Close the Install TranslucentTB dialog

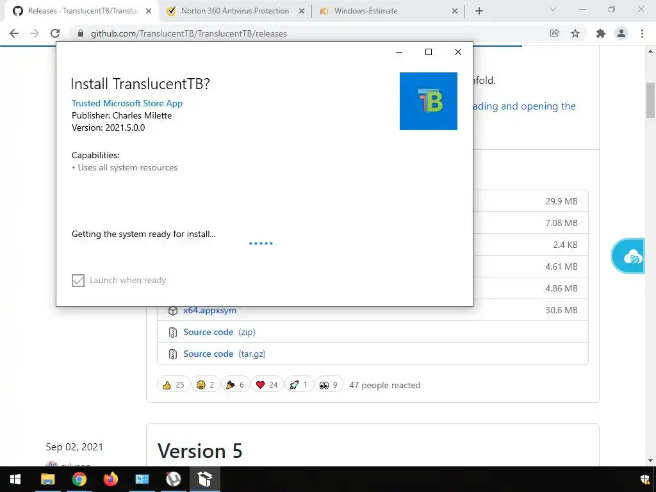point(458,52)
